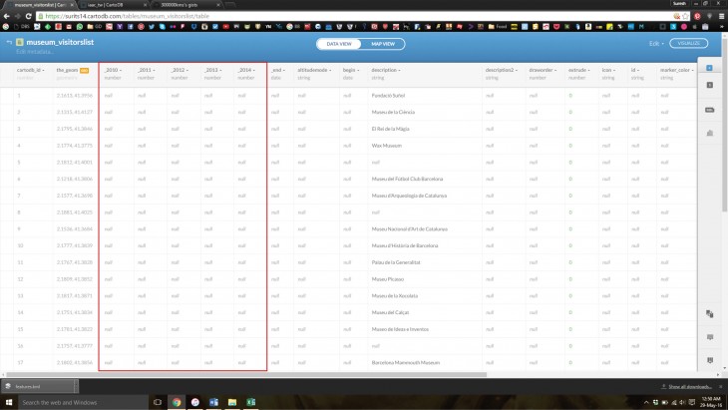Click Show all downloads link
728x410 pixels.
coord(688,386)
